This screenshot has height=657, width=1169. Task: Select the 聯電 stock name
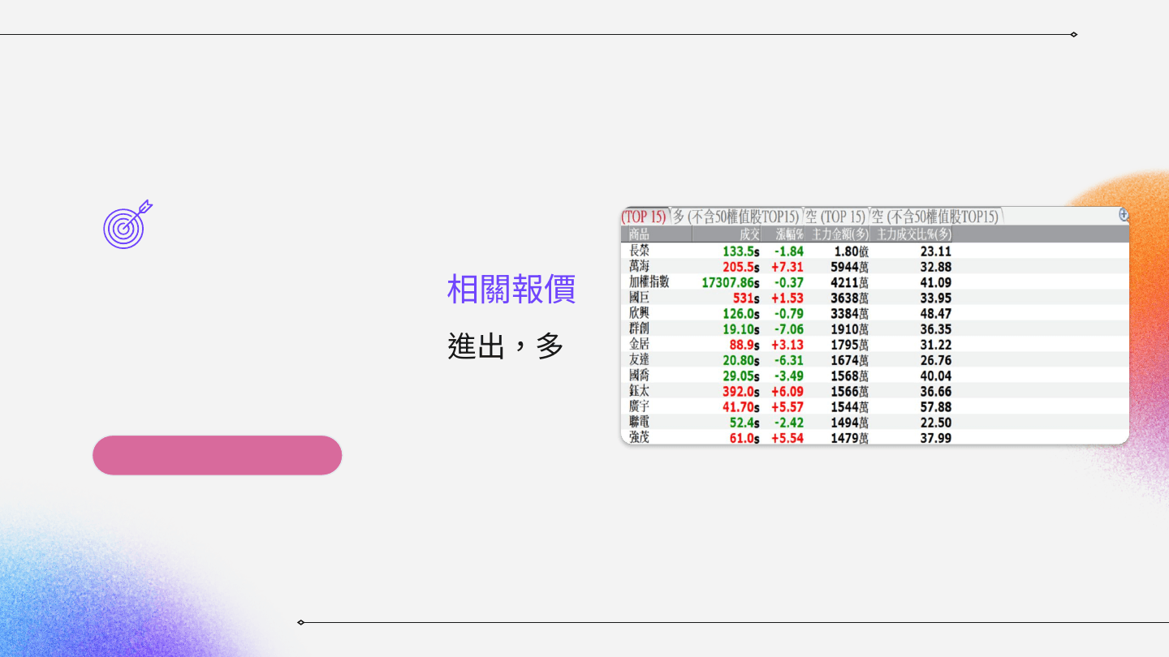tap(640, 423)
